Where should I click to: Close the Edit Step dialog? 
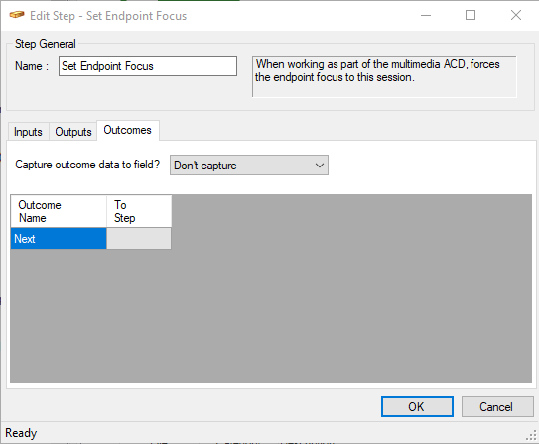[x=516, y=15]
